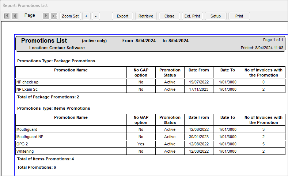The height and width of the screenshot is (176, 288).
Task: Click the Date To value in the NP Exam Sc row
Action: tap(228, 89)
